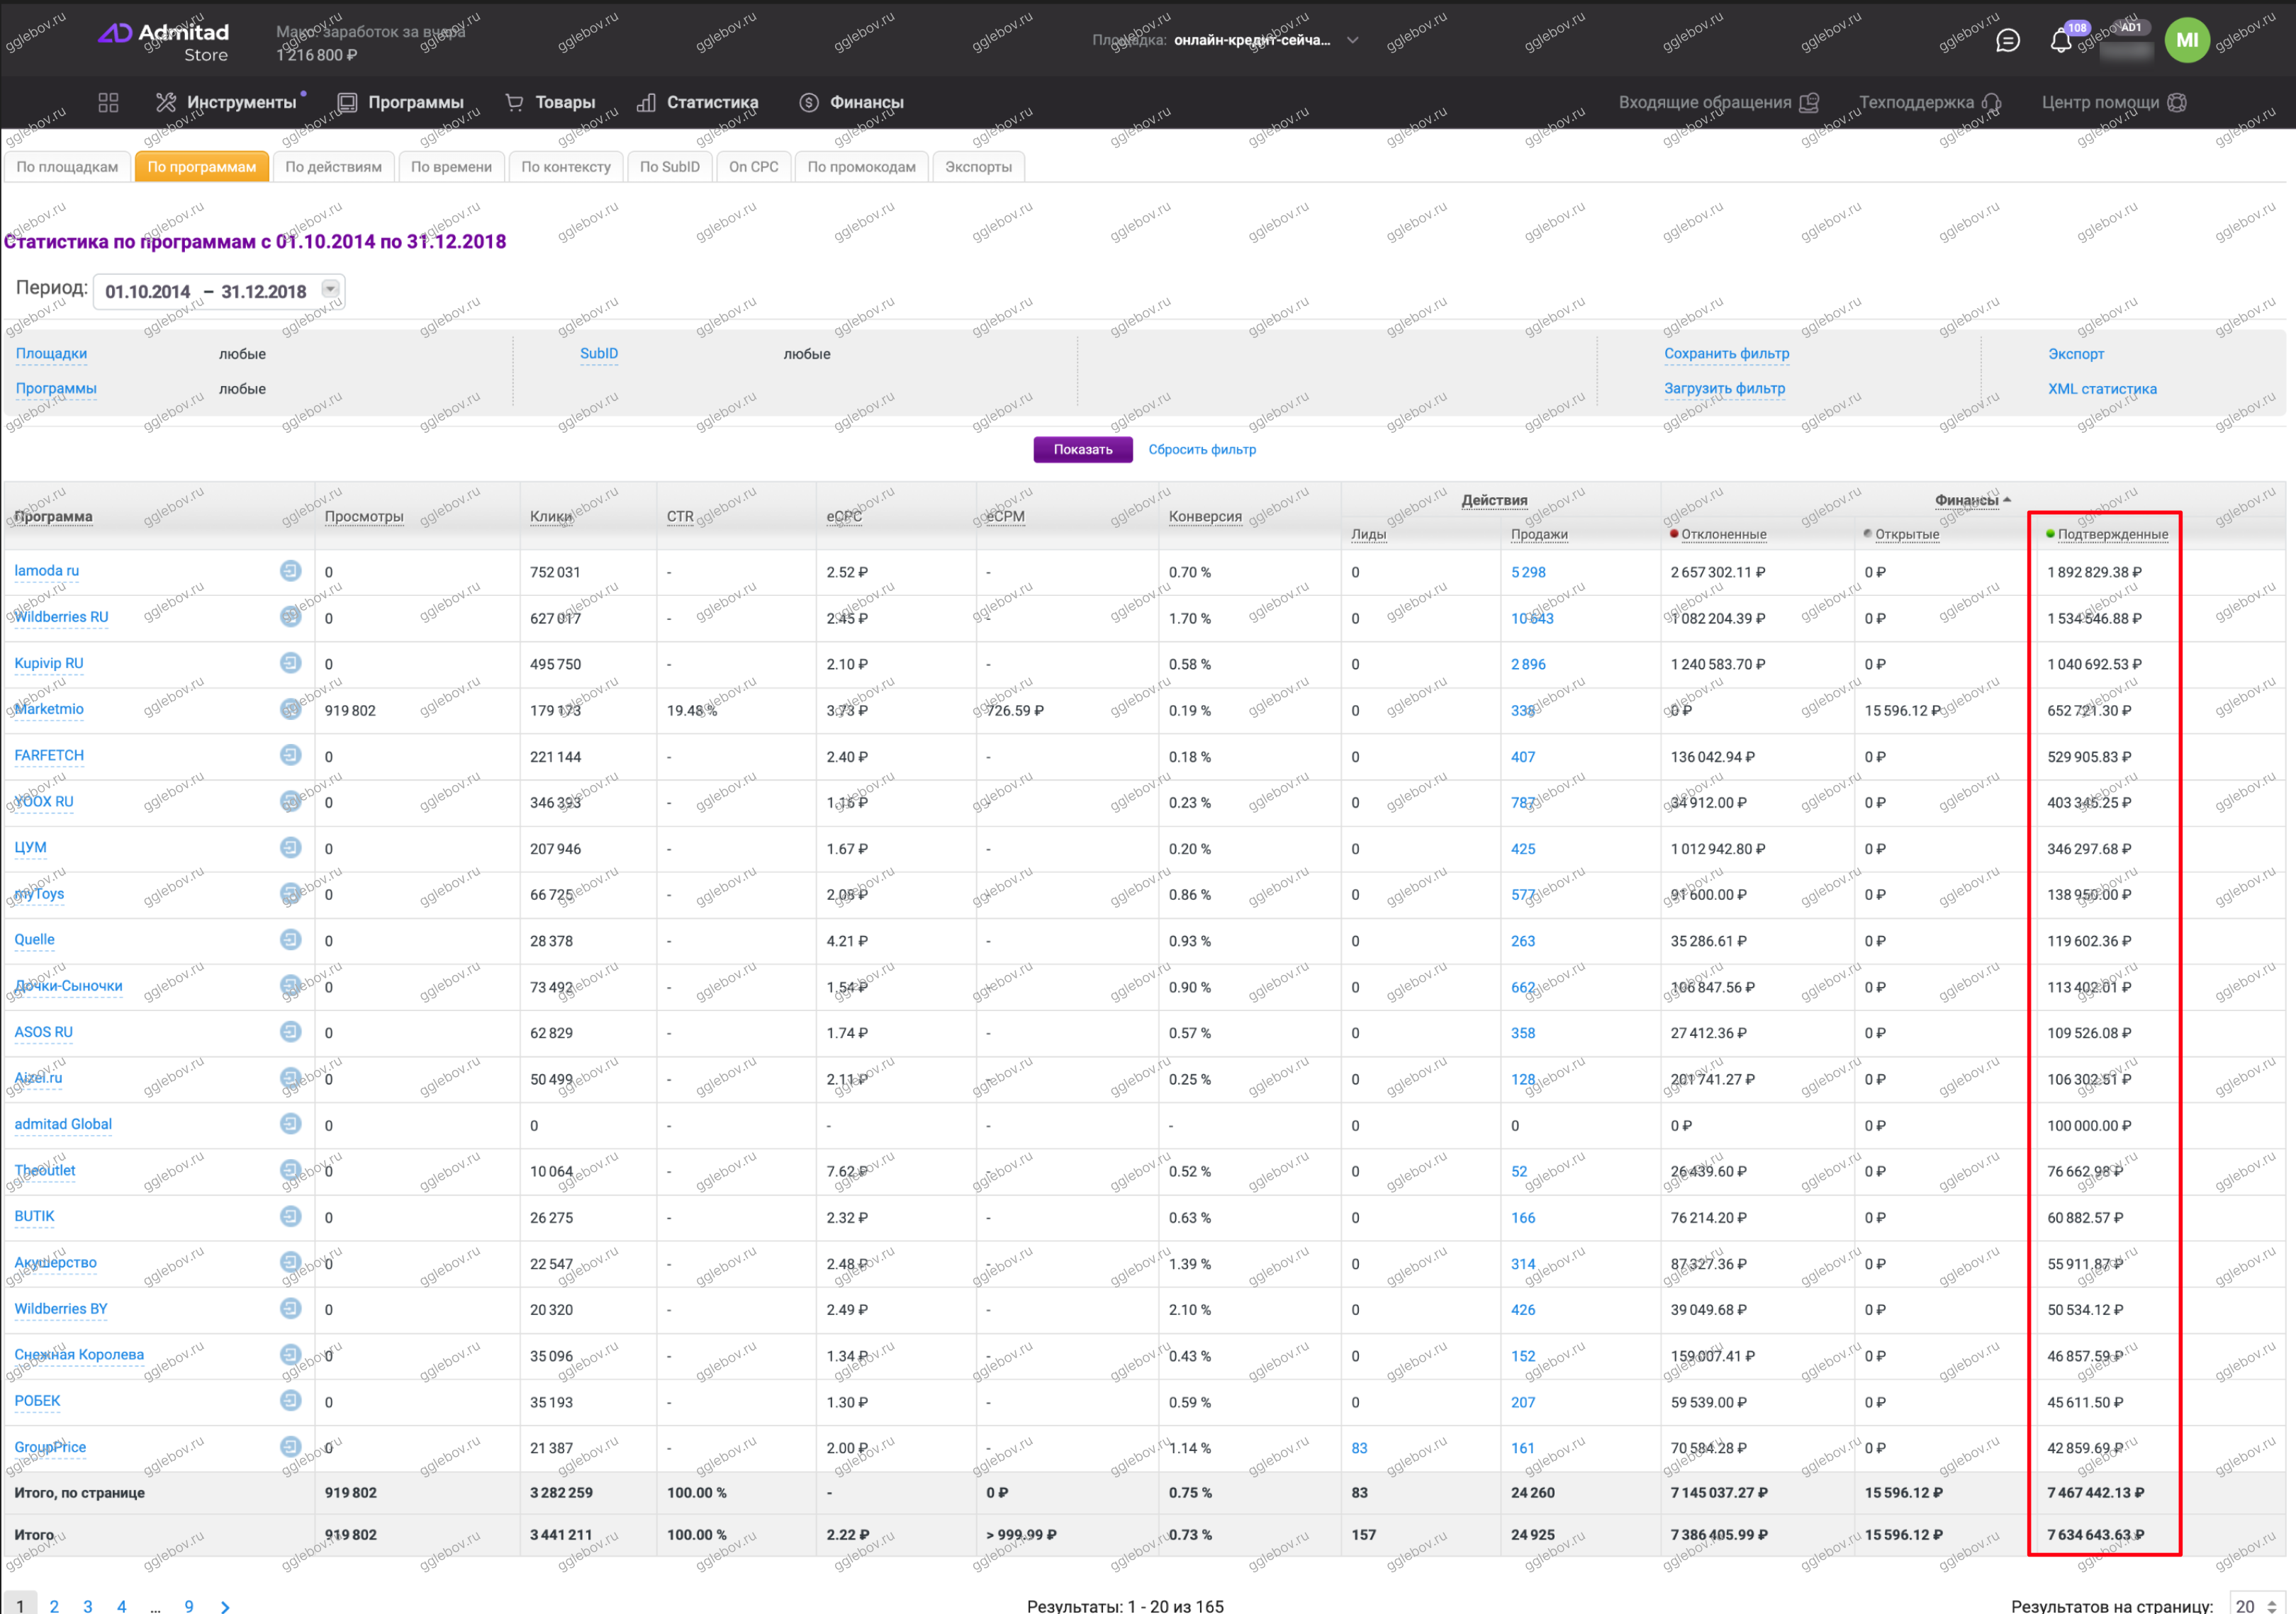Open the Wildberries RU program link
Viewport: 2296px width, 1614px height.
[x=61, y=616]
